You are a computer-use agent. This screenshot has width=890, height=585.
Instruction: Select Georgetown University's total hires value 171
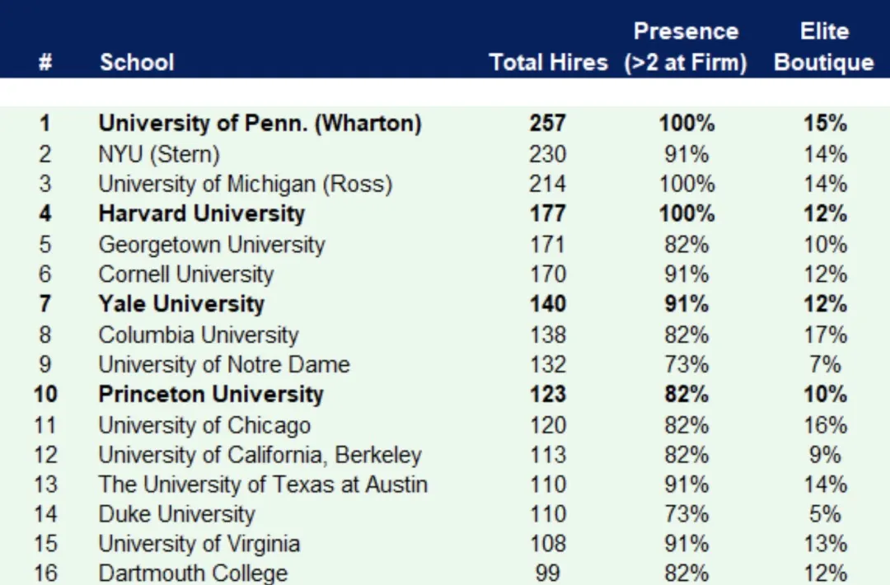[548, 245]
